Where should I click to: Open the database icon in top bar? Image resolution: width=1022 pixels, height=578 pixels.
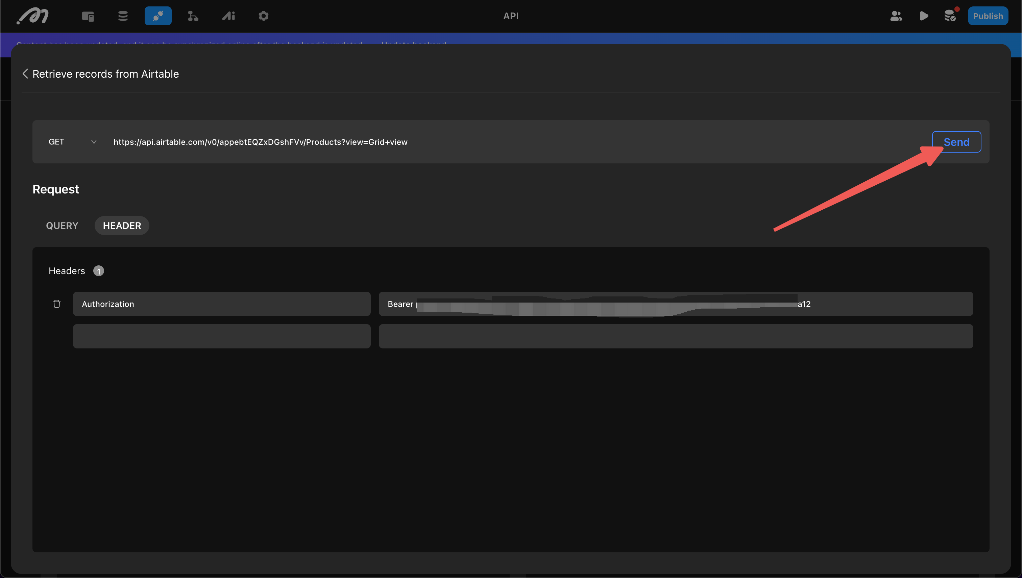[x=123, y=16]
